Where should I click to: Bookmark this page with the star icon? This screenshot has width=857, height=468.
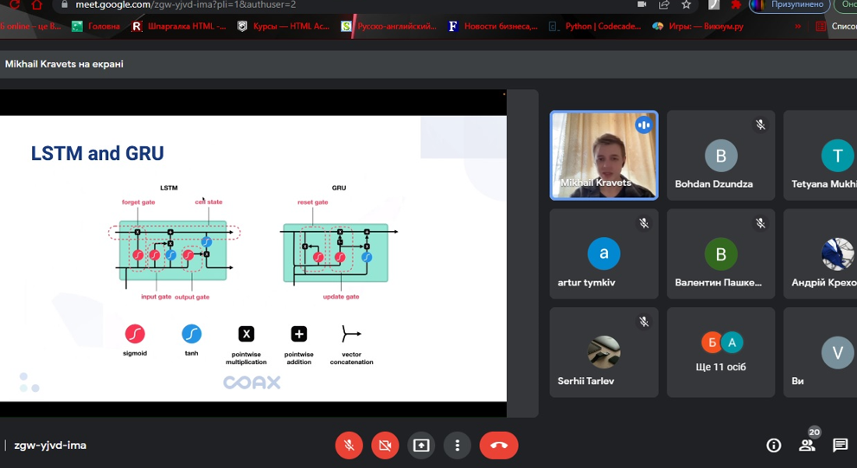tap(687, 4)
